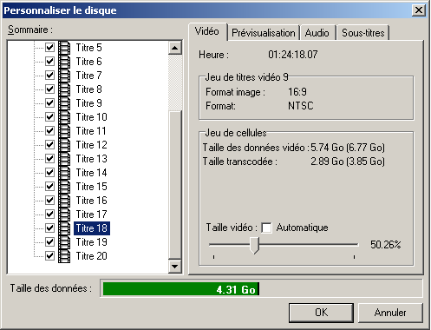Switch to the Vidéo tab

[207, 31]
